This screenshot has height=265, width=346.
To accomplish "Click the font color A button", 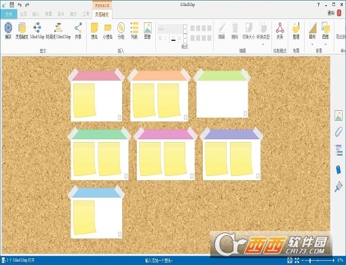I will tap(174, 38).
